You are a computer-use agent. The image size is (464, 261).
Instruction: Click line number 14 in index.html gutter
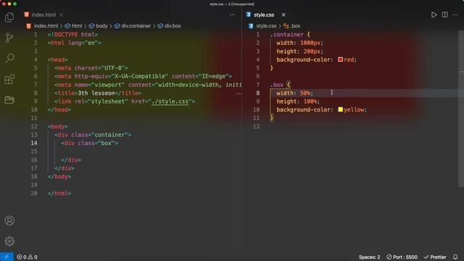point(34,144)
